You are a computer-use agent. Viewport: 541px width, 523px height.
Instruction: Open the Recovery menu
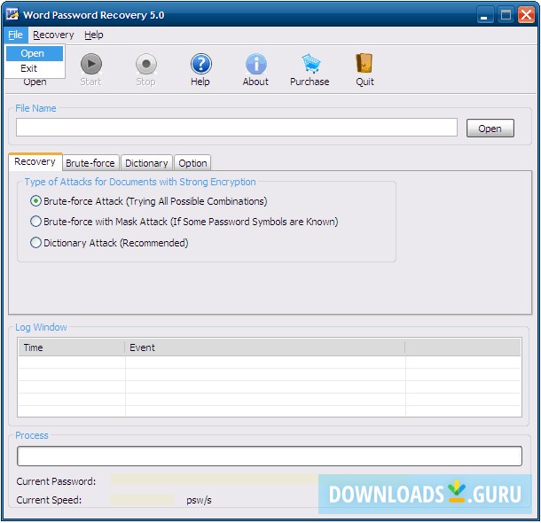(53, 35)
